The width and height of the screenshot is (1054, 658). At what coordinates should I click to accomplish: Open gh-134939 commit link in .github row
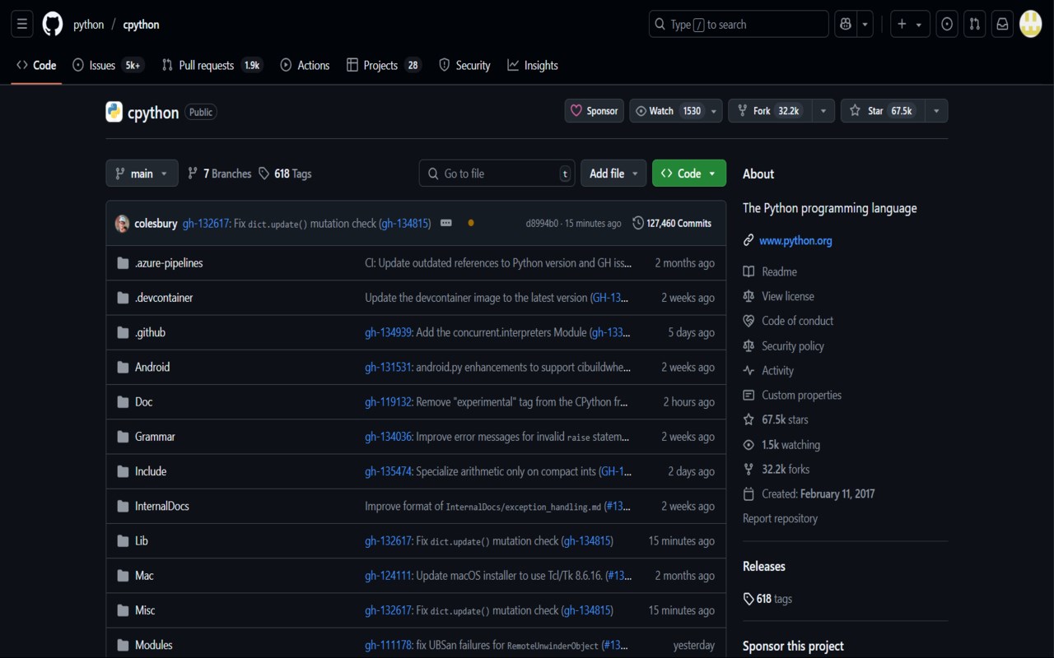[388, 332]
